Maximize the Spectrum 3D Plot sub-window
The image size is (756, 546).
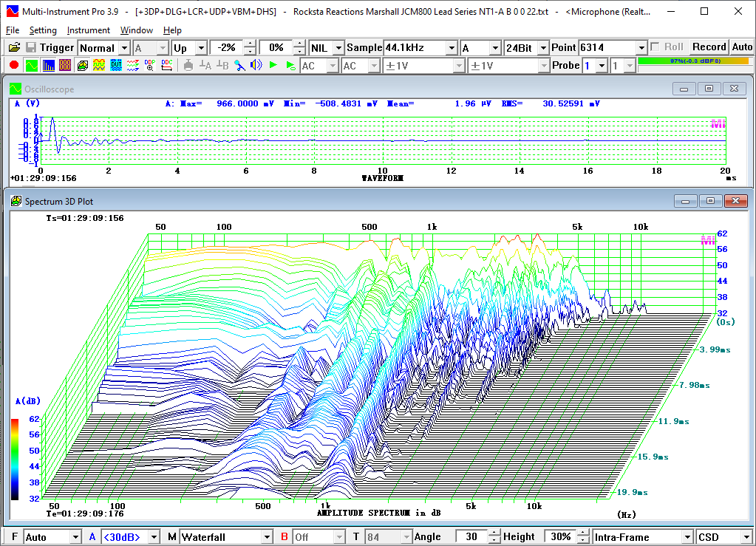(x=710, y=201)
